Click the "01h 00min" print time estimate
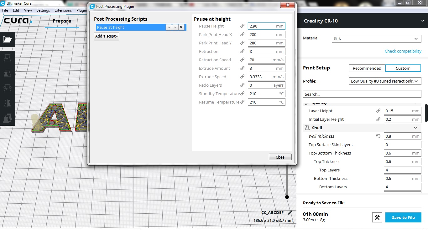Image resolution: width=428 pixels, height=239 pixels. (316, 214)
